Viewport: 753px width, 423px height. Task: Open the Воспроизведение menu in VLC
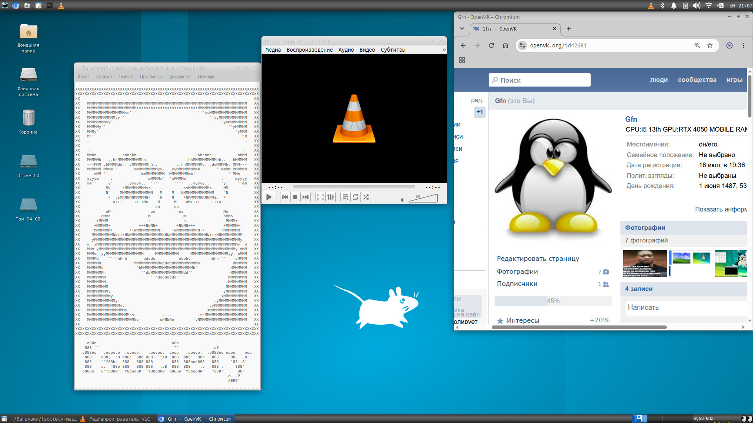[x=309, y=50]
